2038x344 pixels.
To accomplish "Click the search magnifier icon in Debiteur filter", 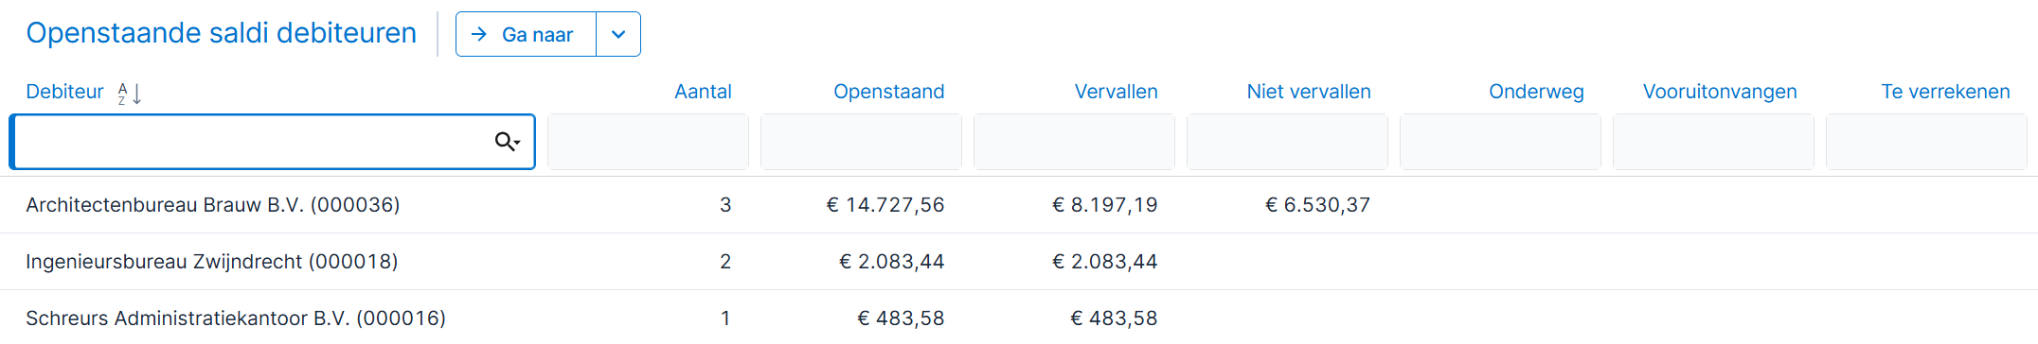I will tap(508, 142).
